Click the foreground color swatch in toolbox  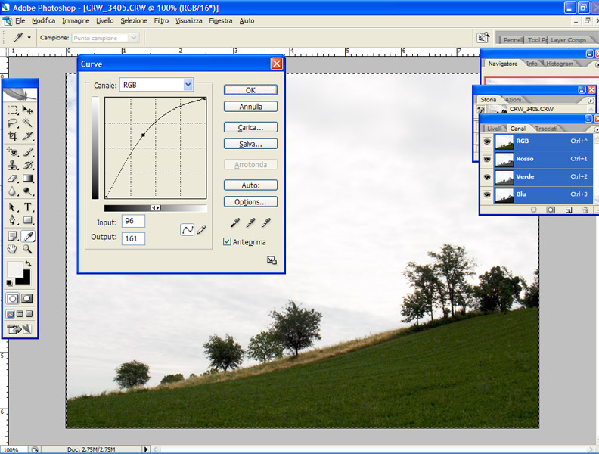pos(14,269)
